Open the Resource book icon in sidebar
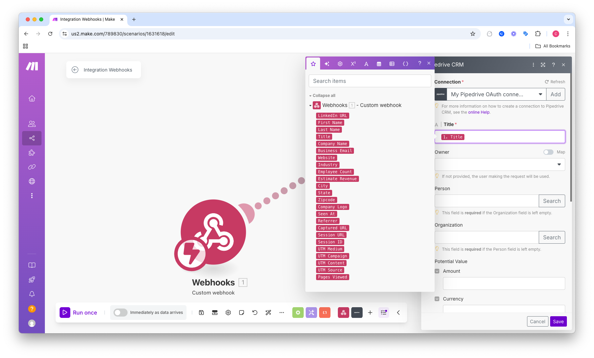 click(32, 265)
